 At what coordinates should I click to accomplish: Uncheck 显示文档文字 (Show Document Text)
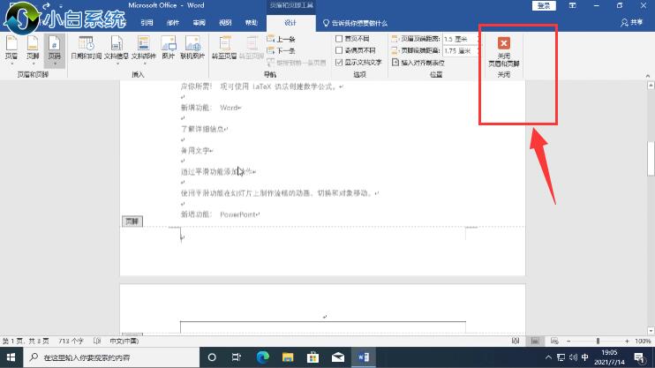339,63
